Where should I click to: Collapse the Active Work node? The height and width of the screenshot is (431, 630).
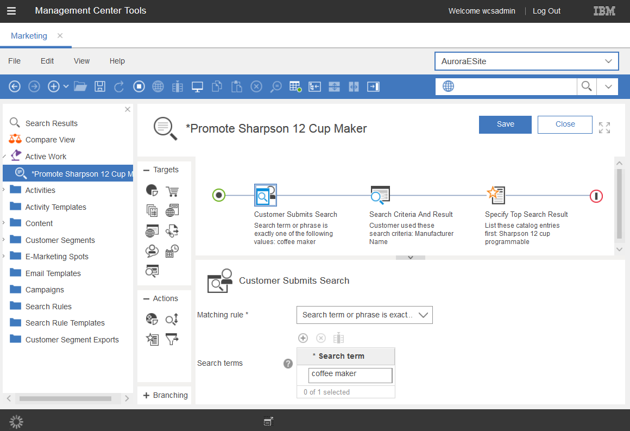(x=4, y=157)
